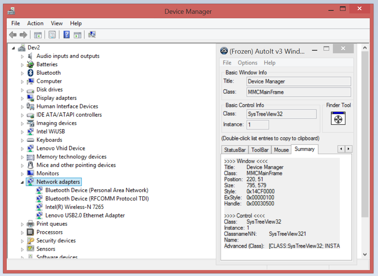Click the Monitors icon
Screen dimensions: 378x276
coord(30,174)
